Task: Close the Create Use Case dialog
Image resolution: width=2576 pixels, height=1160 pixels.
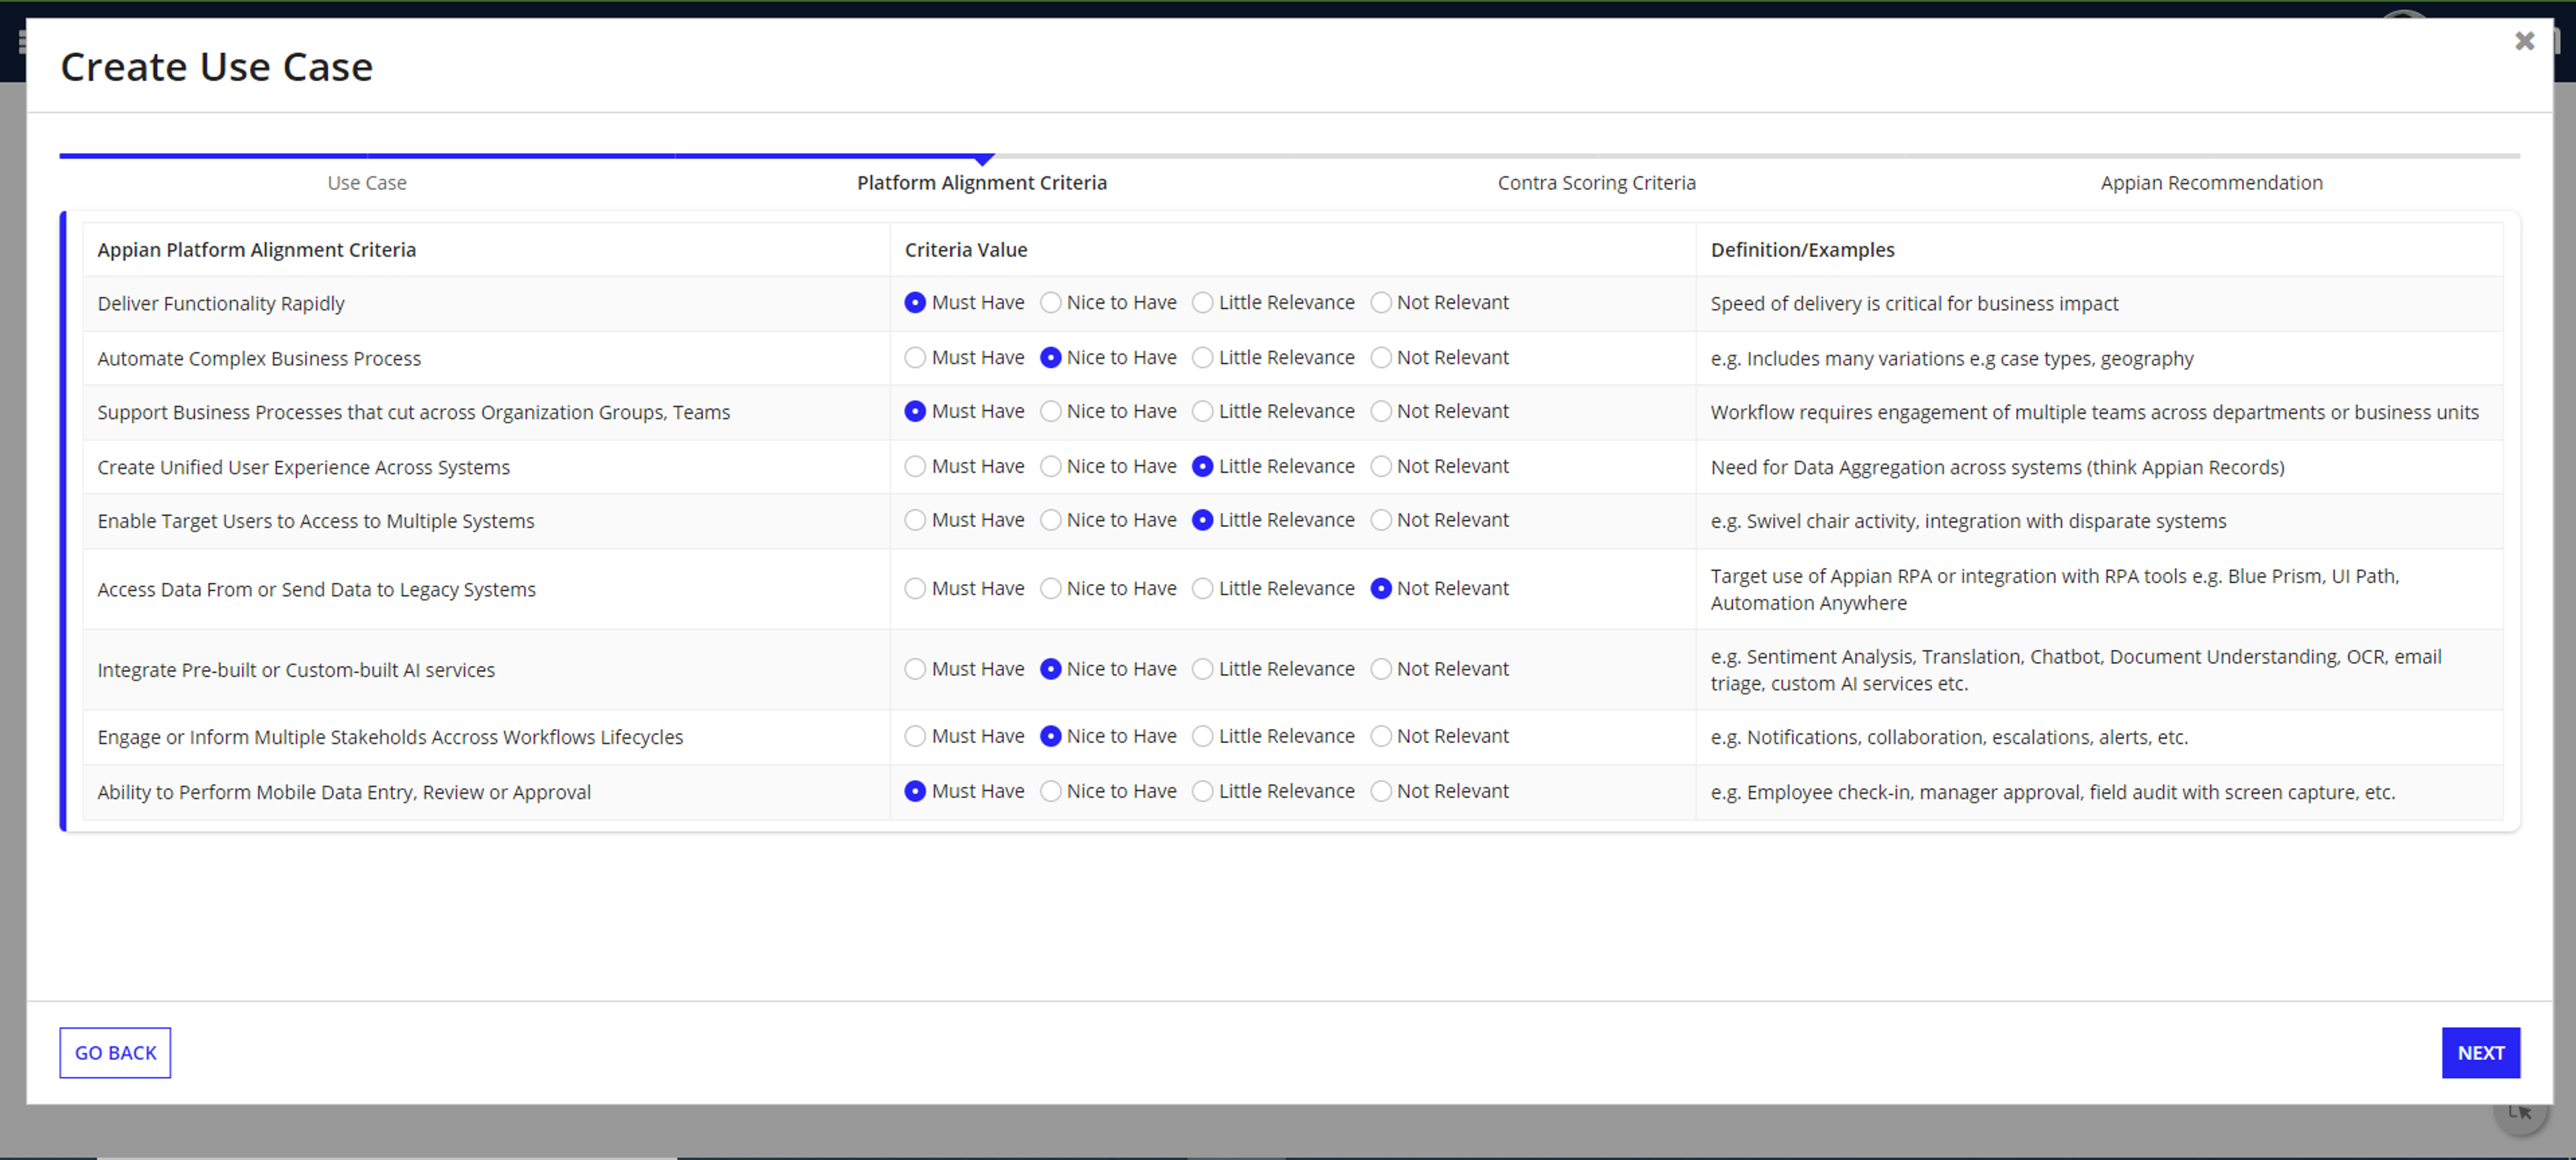Action: click(x=2524, y=41)
